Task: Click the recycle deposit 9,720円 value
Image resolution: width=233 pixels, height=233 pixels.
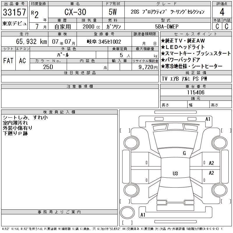Action: point(145,67)
